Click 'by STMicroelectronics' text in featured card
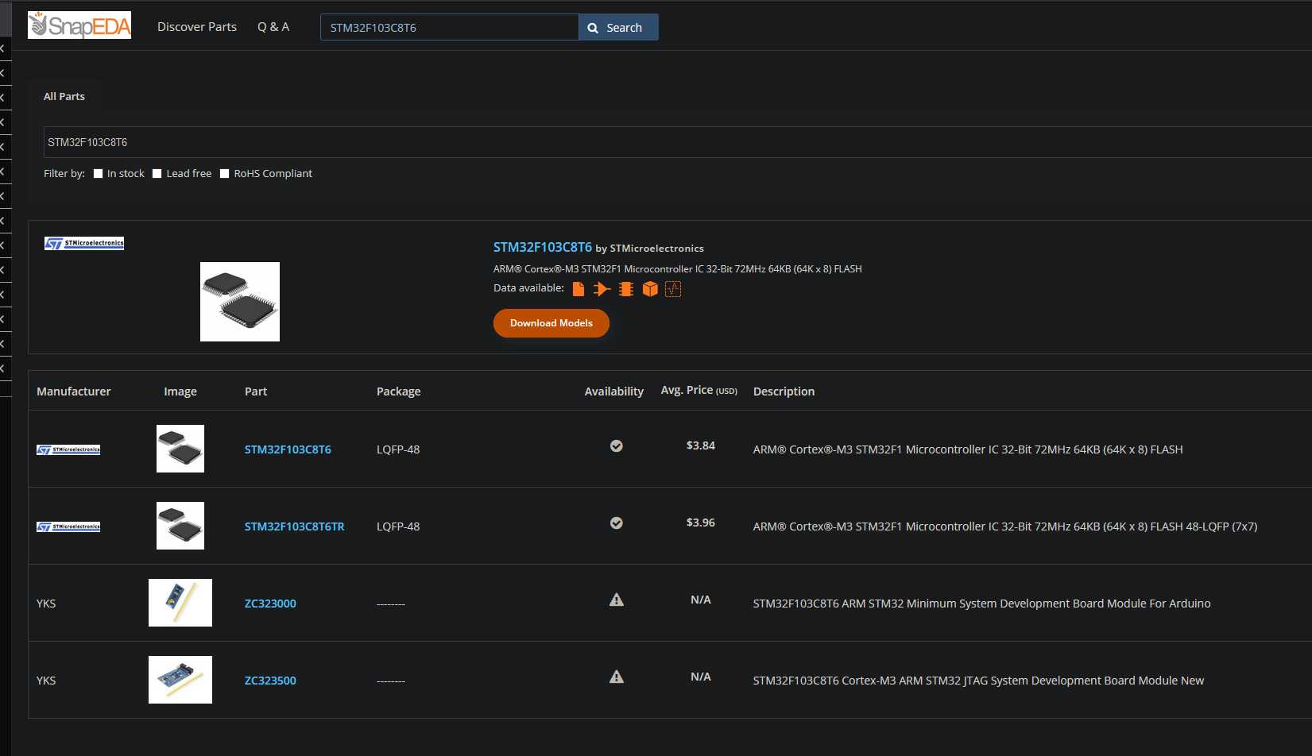 (x=649, y=249)
